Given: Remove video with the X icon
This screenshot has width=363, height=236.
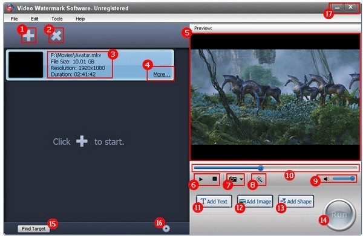Looking at the screenshot, I should 56,36.
